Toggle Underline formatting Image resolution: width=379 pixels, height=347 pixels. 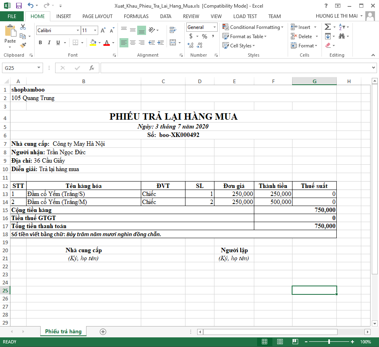click(58, 43)
